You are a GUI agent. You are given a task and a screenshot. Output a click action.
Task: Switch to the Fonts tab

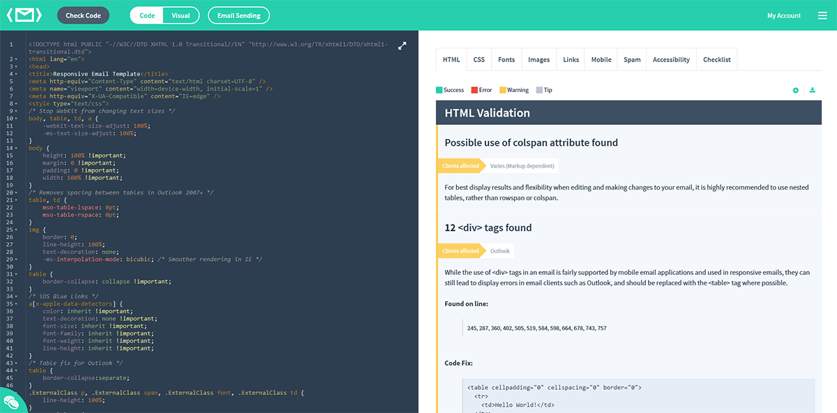[x=506, y=59]
